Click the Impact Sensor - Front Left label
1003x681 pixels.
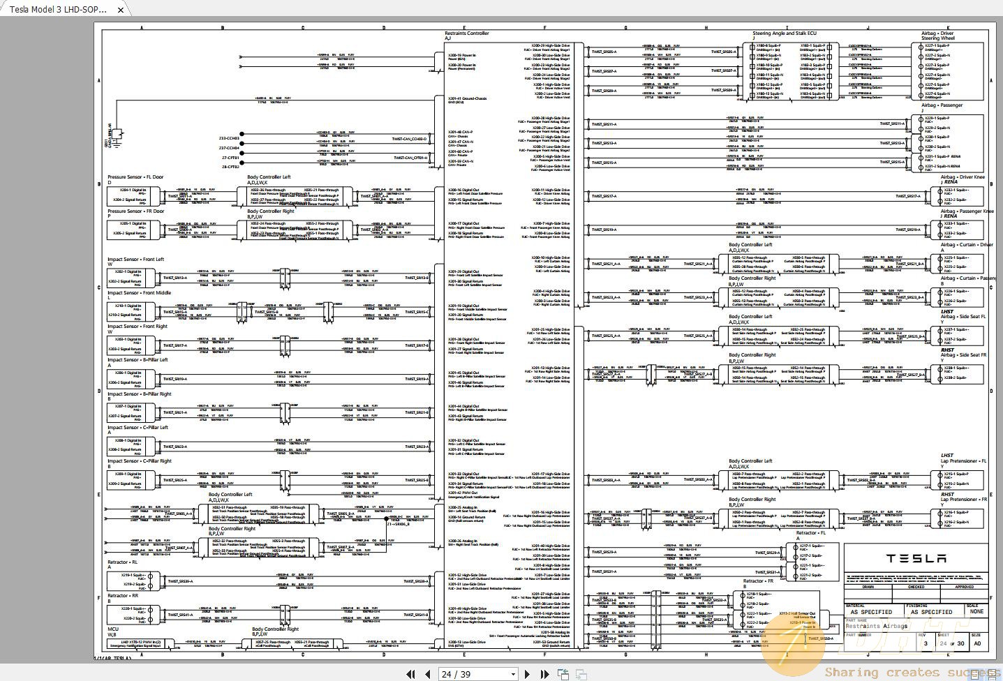tap(135, 259)
